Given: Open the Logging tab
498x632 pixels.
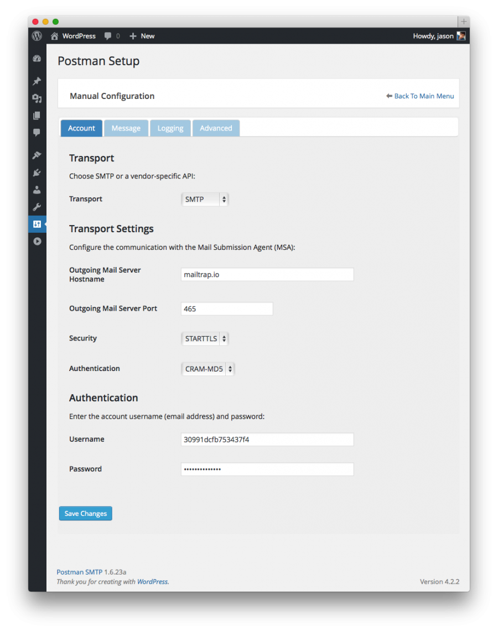Looking at the screenshot, I should pyautogui.click(x=170, y=128).
